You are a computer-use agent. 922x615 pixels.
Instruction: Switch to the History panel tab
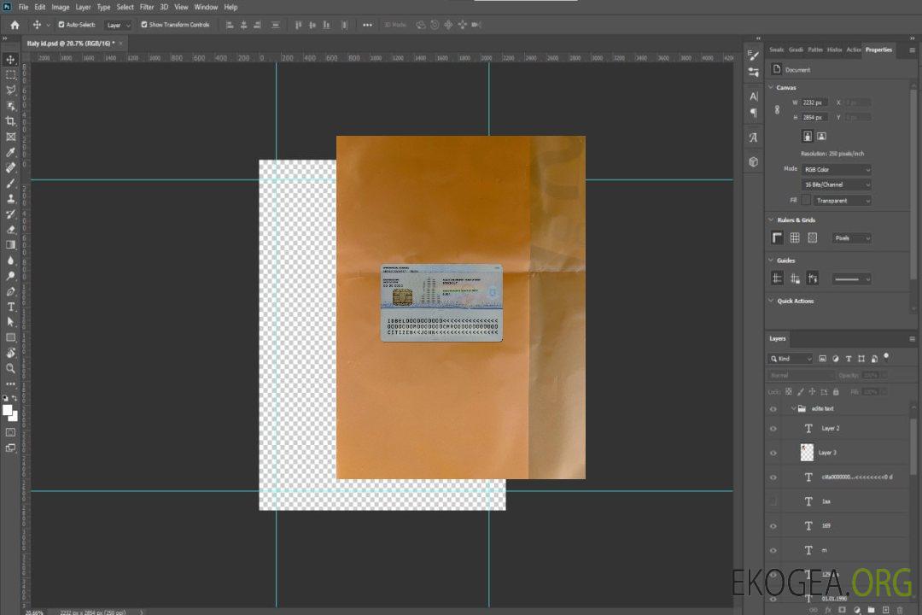pos(834,50)
